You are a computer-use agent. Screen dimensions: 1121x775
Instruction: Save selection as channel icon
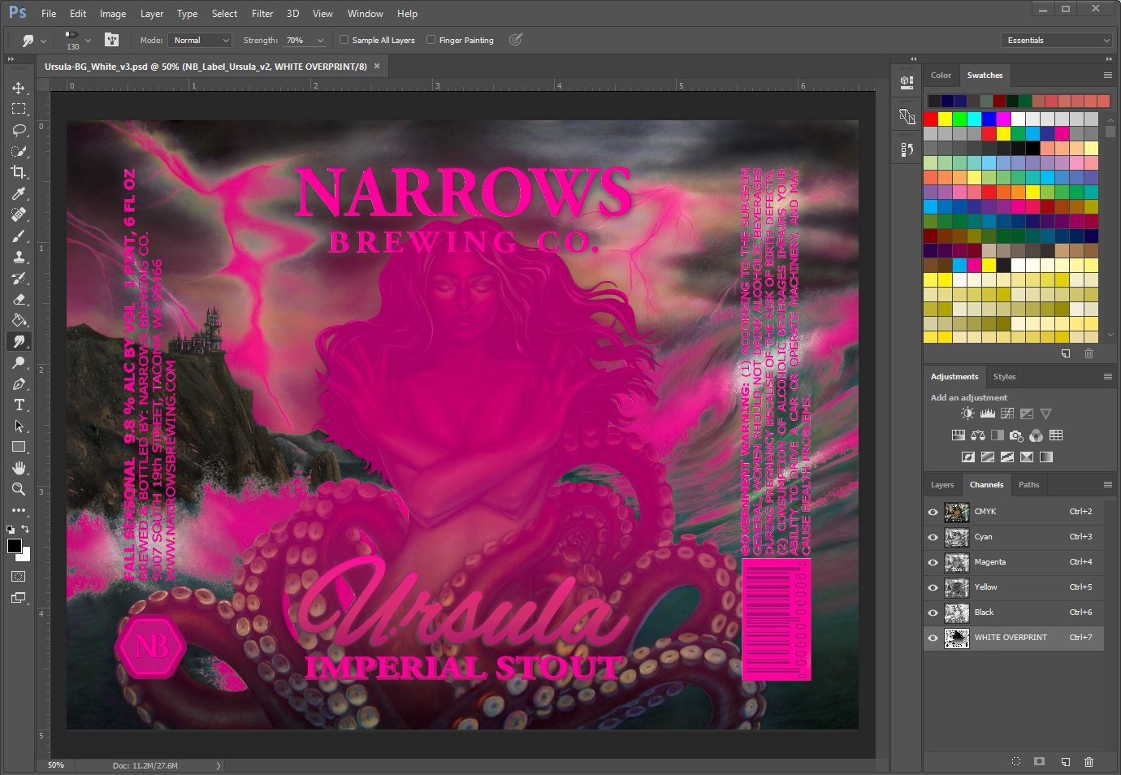click(1039, 761)
